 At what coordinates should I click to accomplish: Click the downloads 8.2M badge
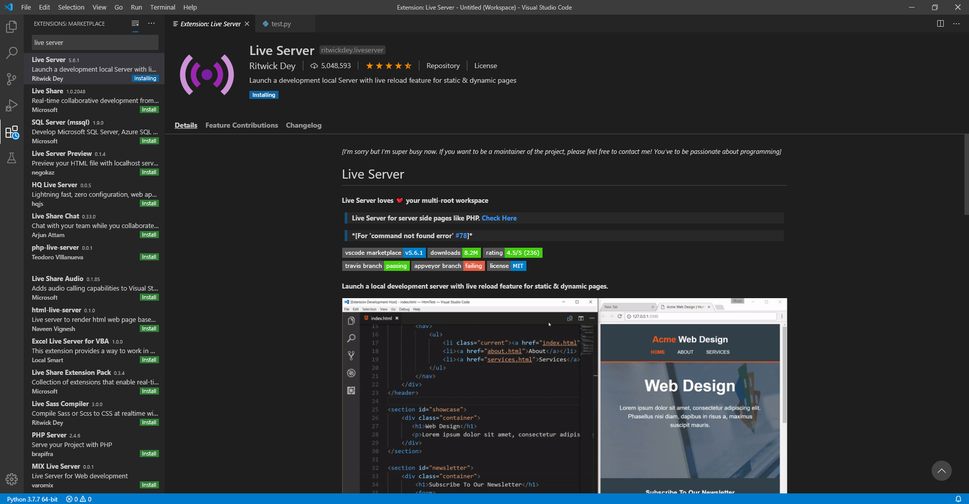454,253
